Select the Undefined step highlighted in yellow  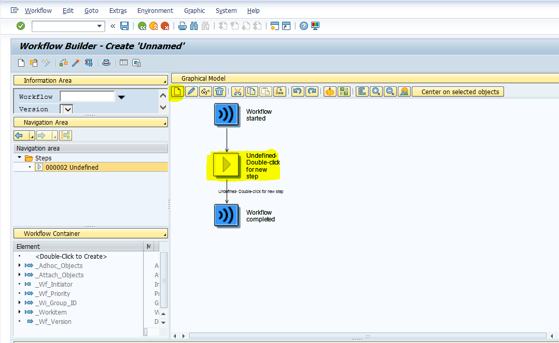pos(227,165)
